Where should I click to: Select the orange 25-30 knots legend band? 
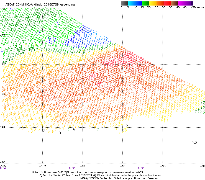tap(160, 3)
